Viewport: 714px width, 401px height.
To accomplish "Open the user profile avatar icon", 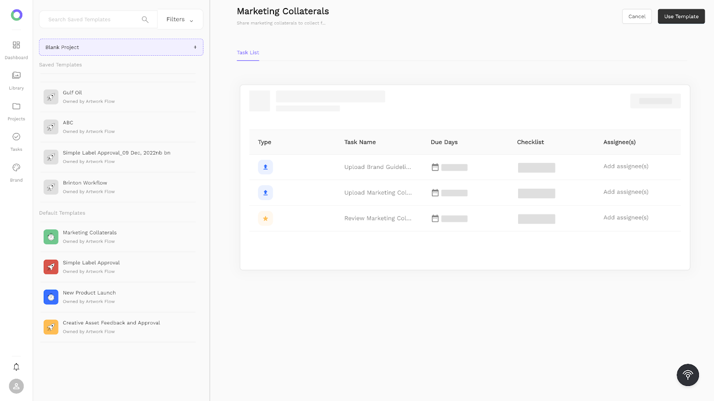I will [16, 386].
